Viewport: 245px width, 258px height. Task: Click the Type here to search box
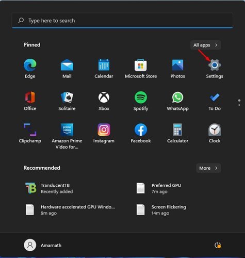pos(122,21)
